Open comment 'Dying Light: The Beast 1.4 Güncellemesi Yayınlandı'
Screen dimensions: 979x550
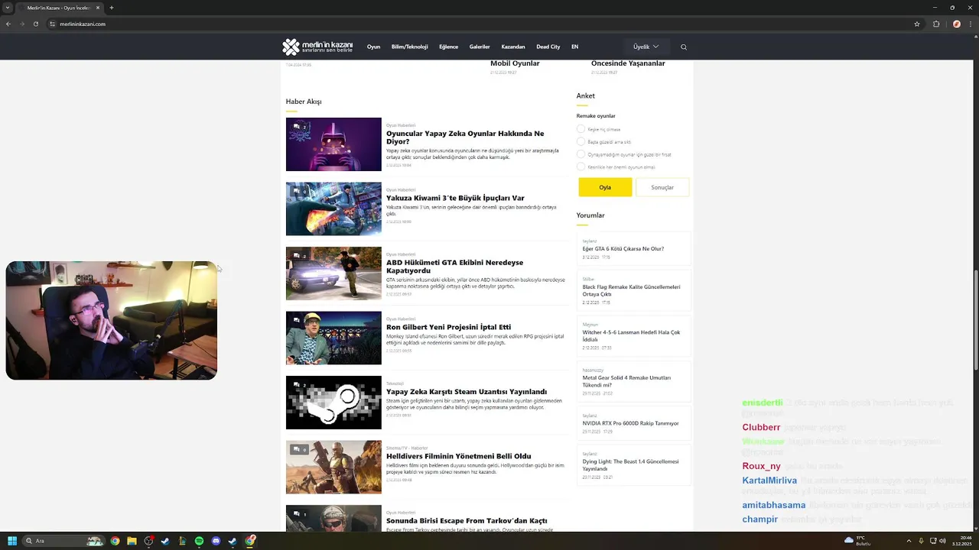click(630, 465)
